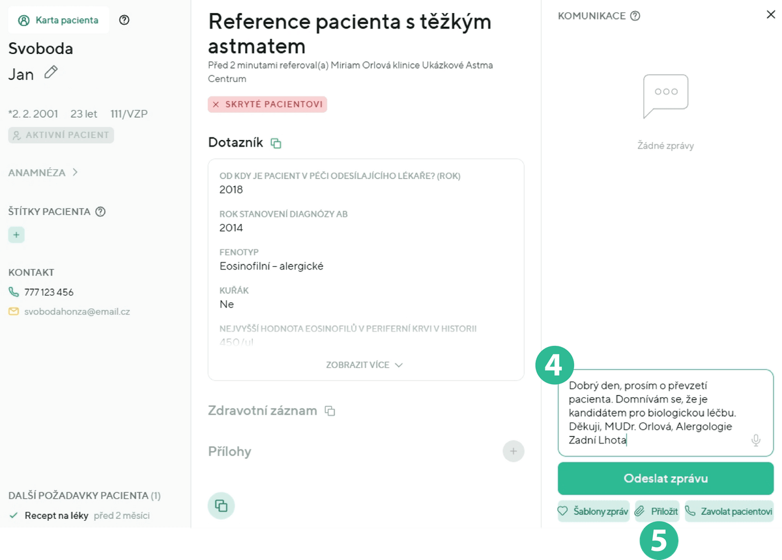Image resolution: width=782 pixels, height=560 pixels.
Task: Open Šablony zpráv message templates
Action: click(x=593, y=512)
